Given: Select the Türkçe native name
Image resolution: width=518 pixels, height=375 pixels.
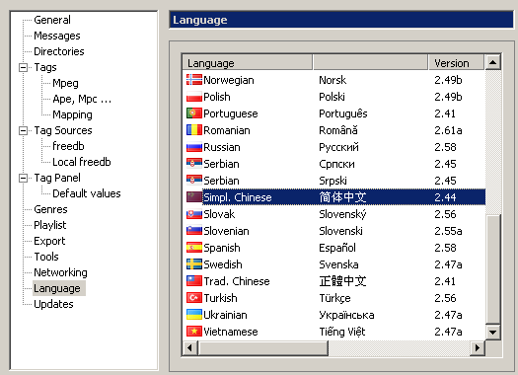Looking at the screenshot, I should (x=334, y=298).
